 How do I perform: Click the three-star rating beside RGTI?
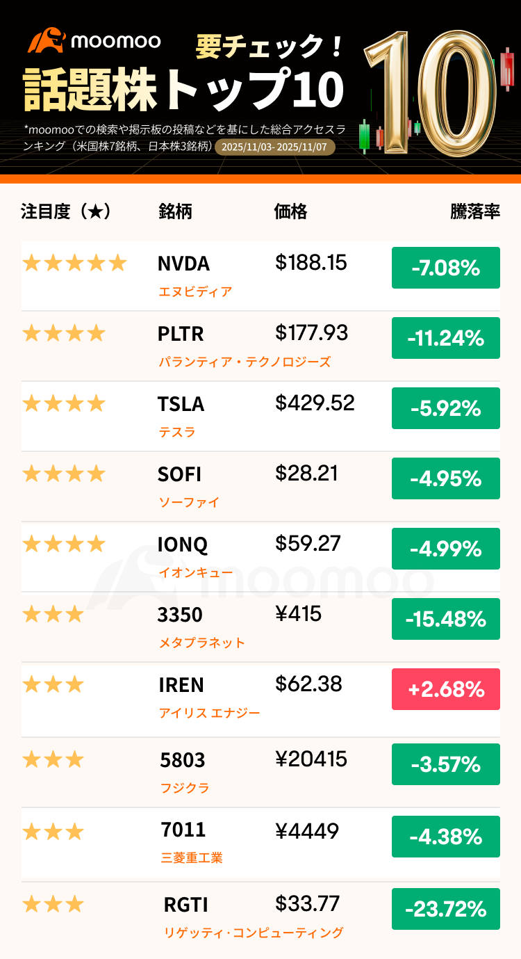pos(53,905)
